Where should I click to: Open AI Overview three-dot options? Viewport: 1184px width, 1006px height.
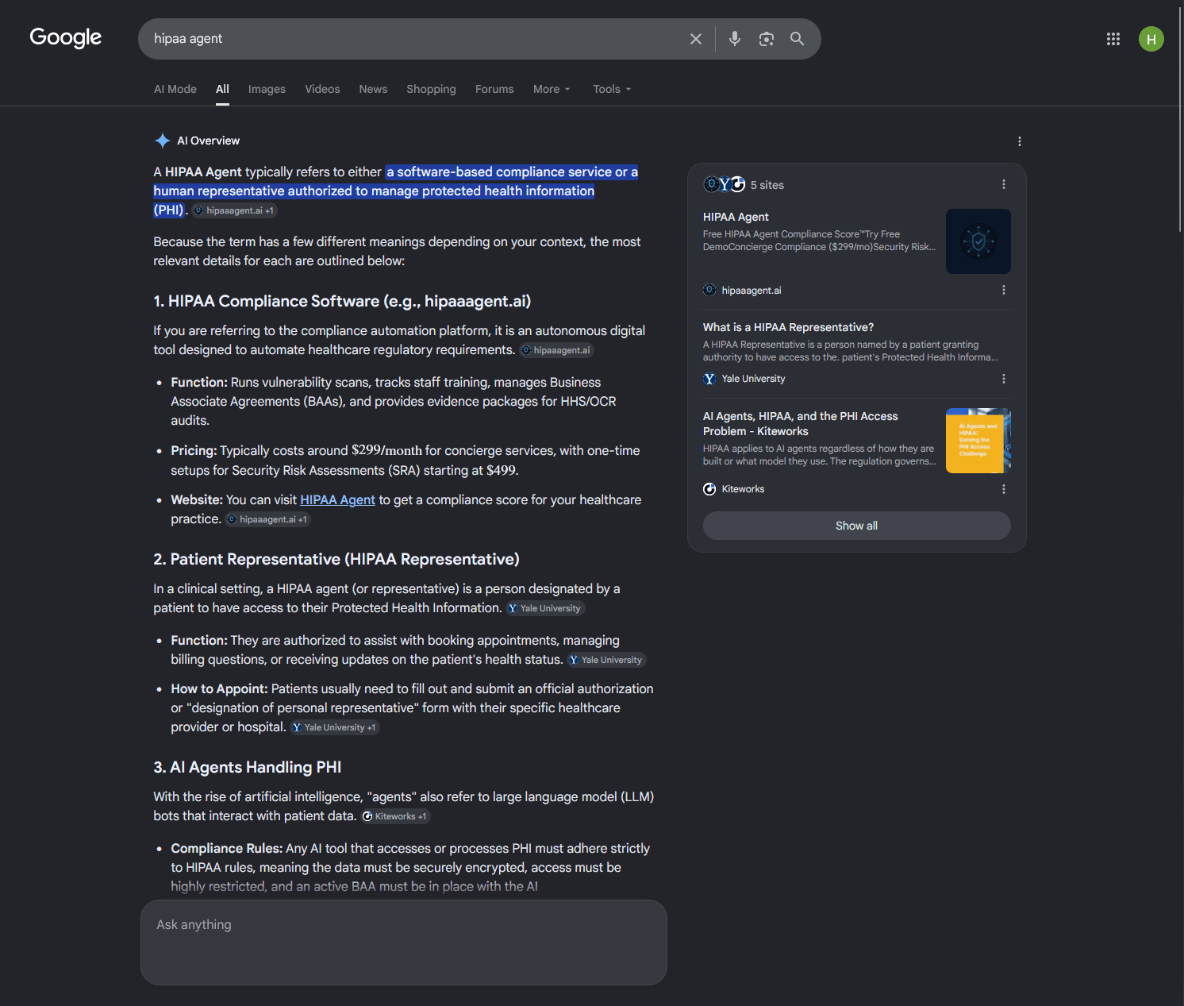(x=1020, y=141)
